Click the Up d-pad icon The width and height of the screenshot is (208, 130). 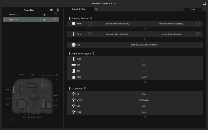(x=74, y=94)
